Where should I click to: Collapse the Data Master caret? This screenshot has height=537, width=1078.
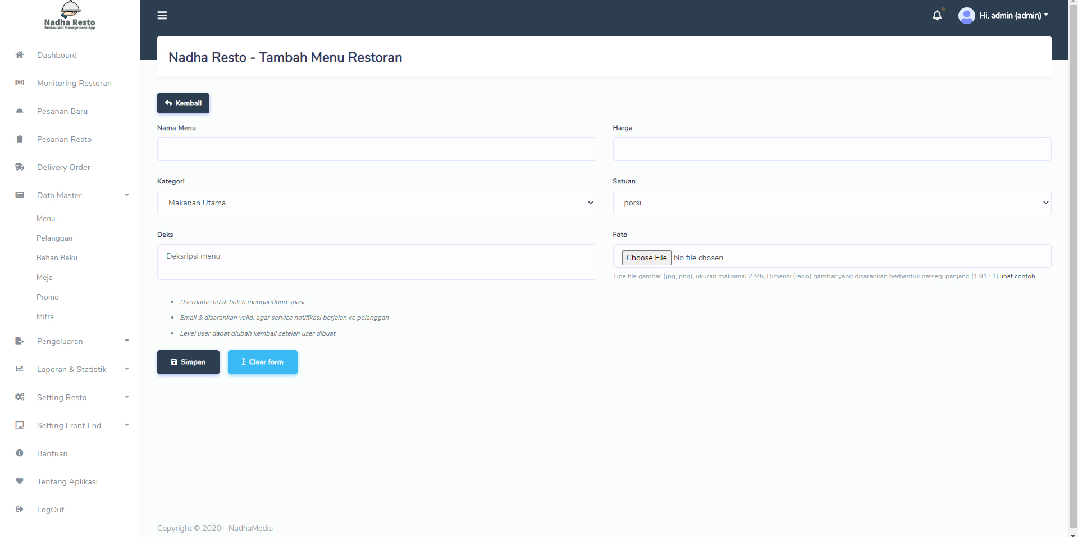[127, 195]
